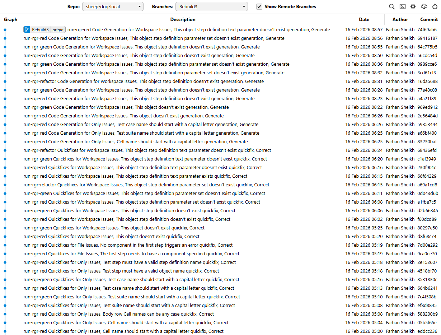Click the Author column header
The image size is (441, 335).
click(400, 19)
